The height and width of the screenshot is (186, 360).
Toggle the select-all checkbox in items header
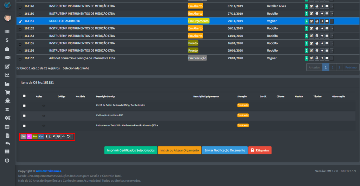point(24,96)
